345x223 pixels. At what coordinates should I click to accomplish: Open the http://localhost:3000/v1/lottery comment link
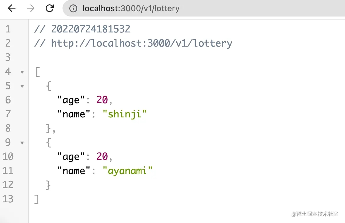142,43
